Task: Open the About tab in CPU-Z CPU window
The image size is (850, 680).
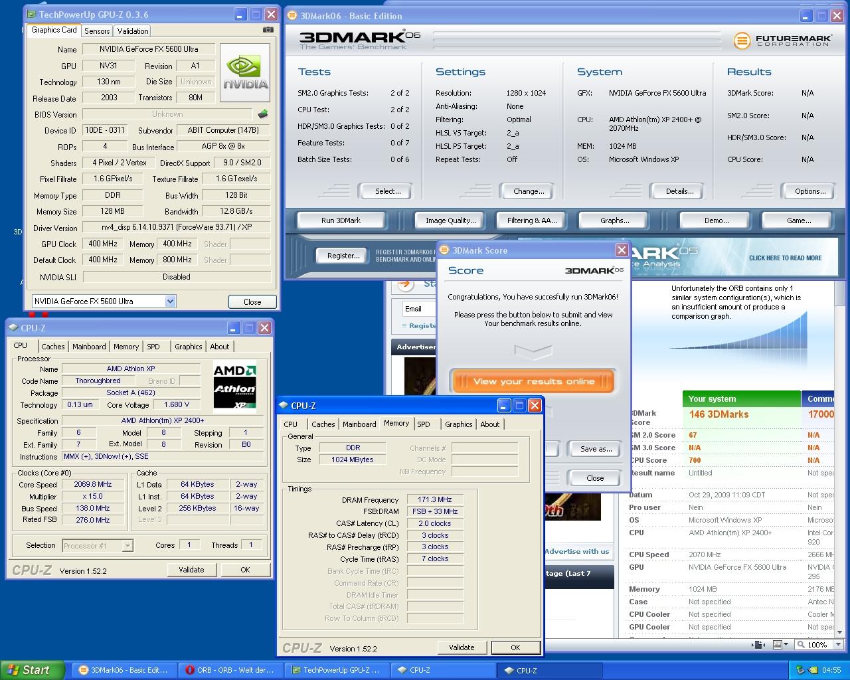Action: (220, 347)
